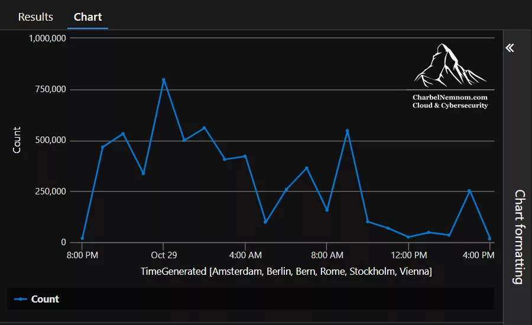Click the 8:00 PM starting data point

pos(82,238)
